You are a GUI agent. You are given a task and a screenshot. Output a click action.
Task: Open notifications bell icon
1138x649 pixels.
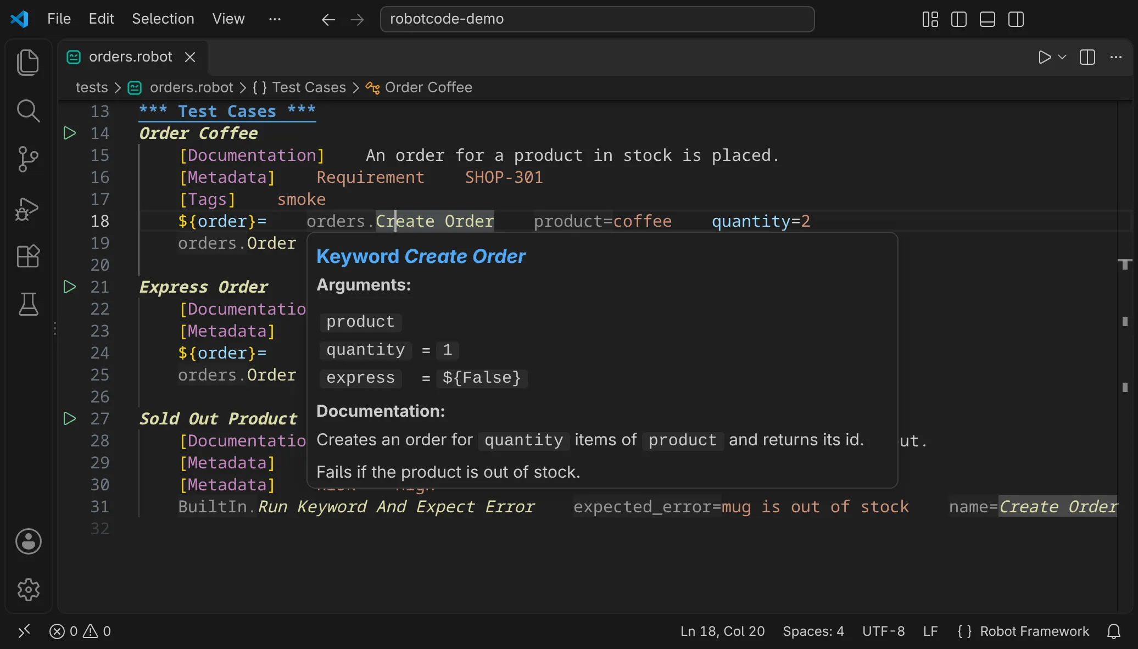(x=1113, y=631)
